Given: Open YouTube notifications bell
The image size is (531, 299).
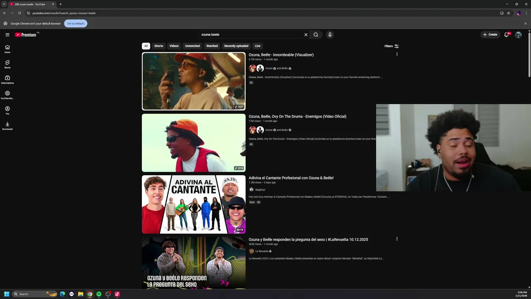Looking at the screenshot, I should pyautogui.click(x=507, y=35).
